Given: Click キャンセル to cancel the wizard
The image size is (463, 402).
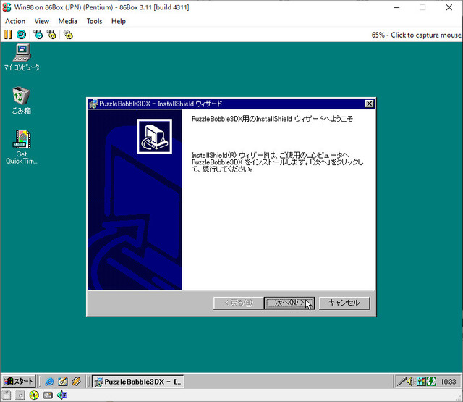Looking at the screenshot, I should pyautogui.click(x=344, y=303).
